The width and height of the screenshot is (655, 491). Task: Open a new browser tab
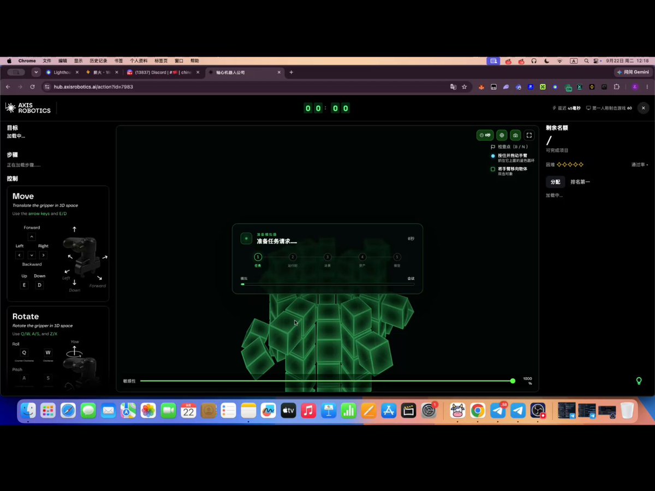click(x=291, y=72)
